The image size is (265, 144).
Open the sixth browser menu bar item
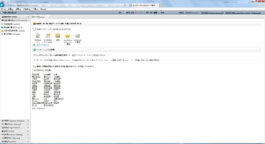[x=43, y=9]
